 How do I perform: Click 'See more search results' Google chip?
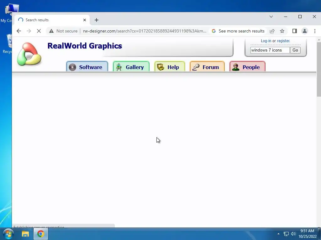pyautogui.click(x=238, y=31)
